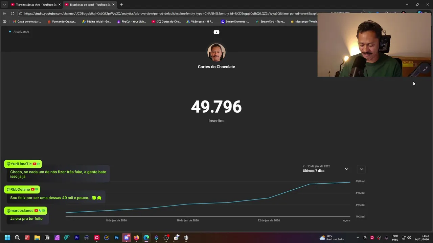Open OBS Studio from taskbar
Screen dimensions: 433x243
[166, 238]
